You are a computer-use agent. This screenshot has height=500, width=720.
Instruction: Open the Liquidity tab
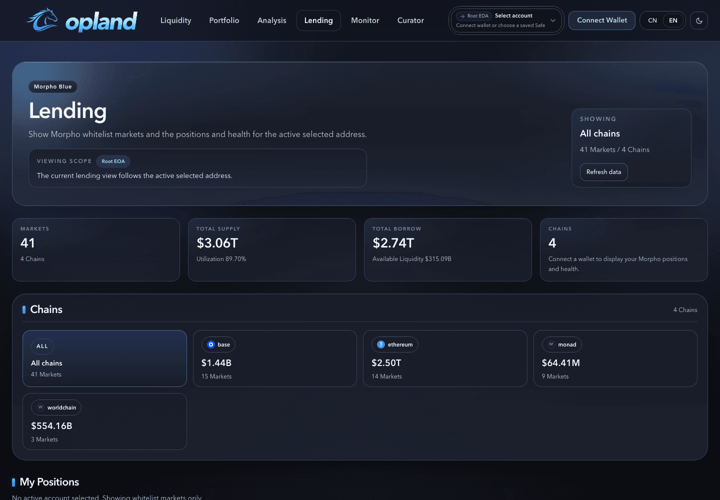[176, 20]
